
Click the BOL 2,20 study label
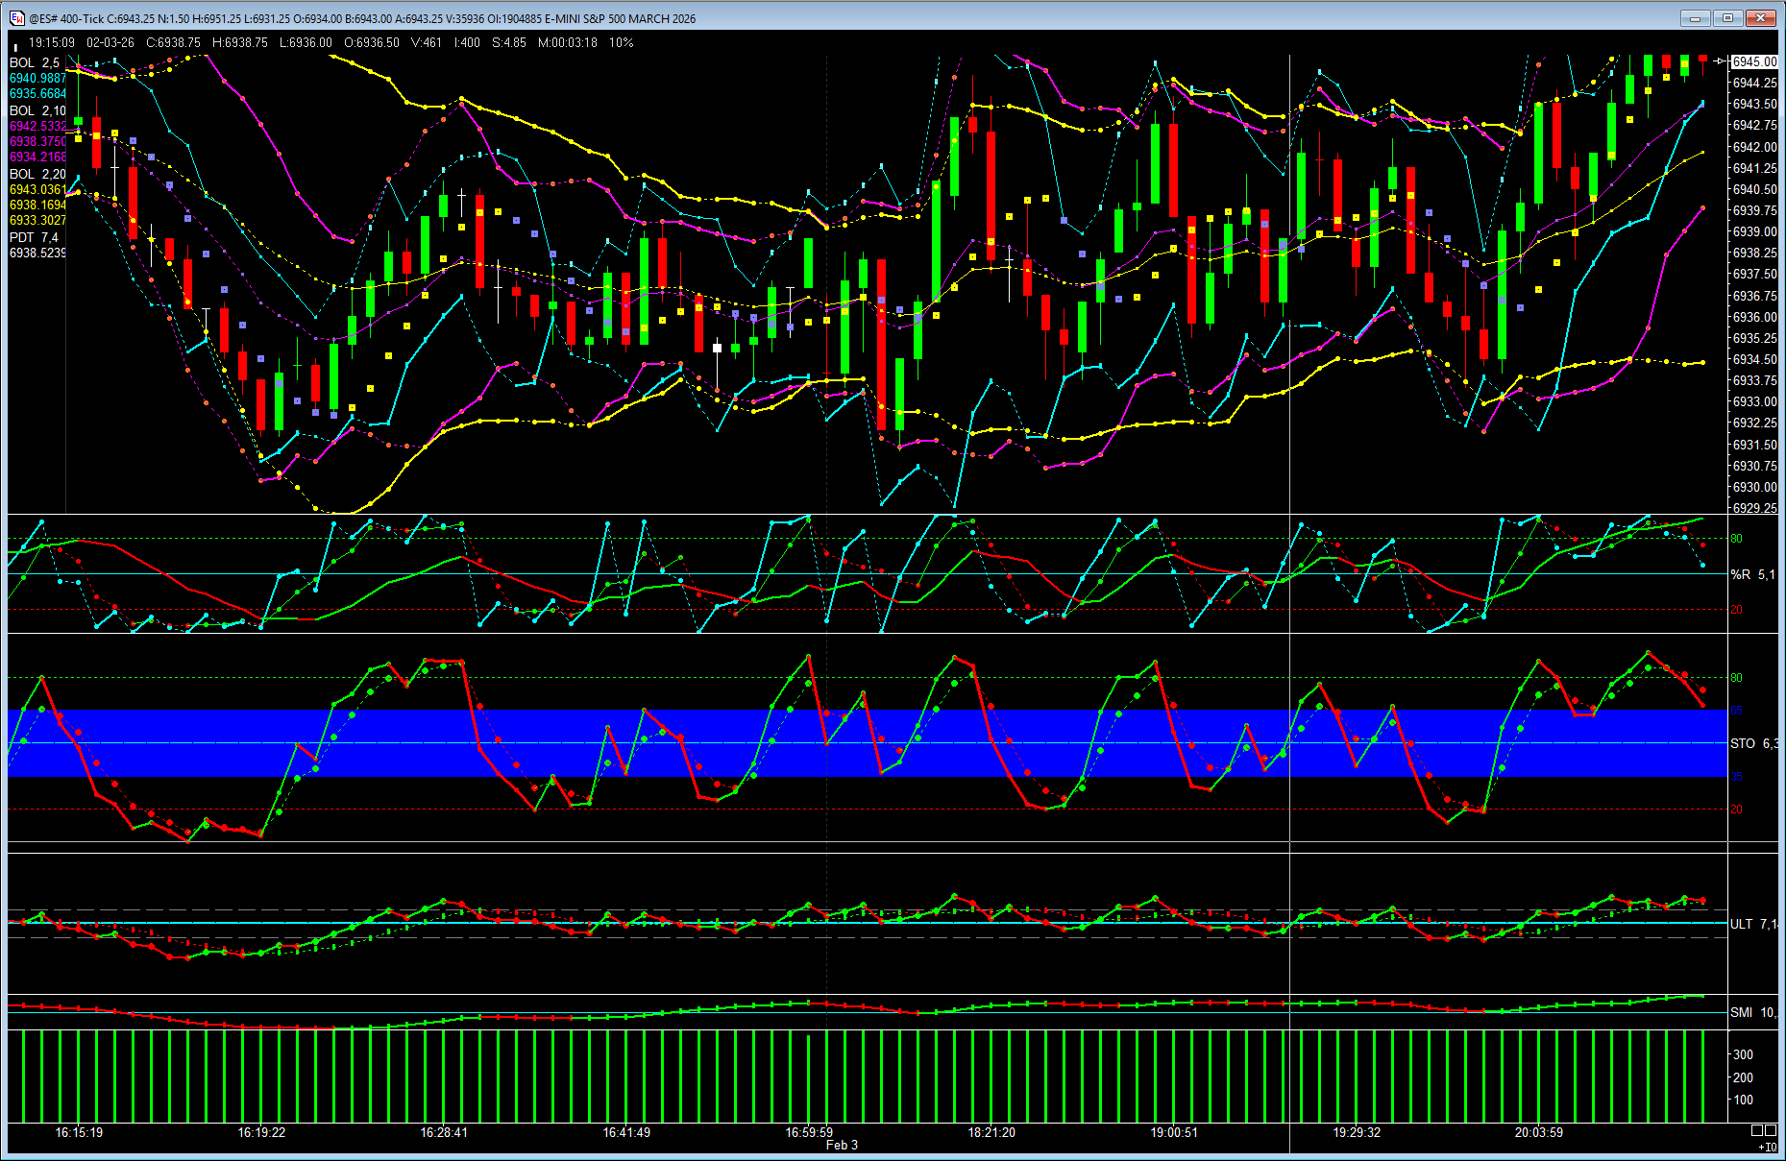click(37, 174)
